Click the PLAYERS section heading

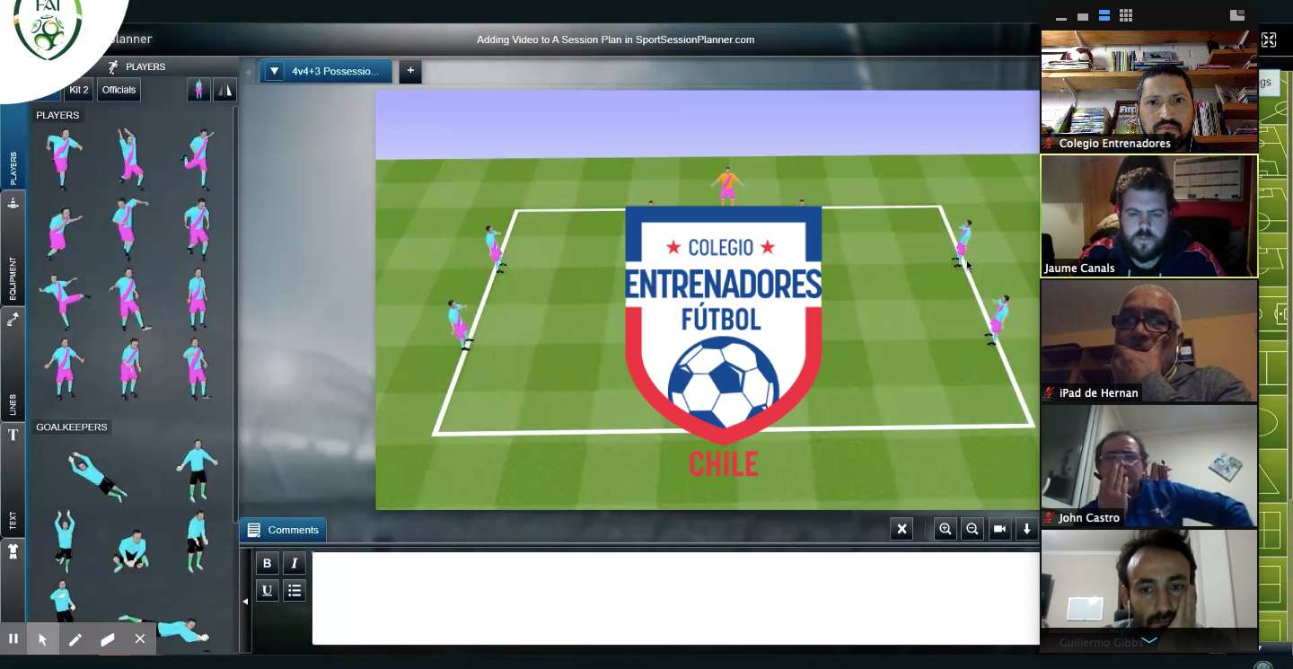pyautogui.click(x=57, y=115)
